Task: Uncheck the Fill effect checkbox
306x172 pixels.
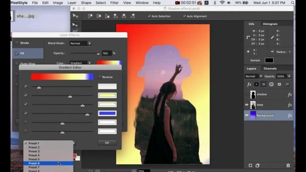Action: [17, 53]
